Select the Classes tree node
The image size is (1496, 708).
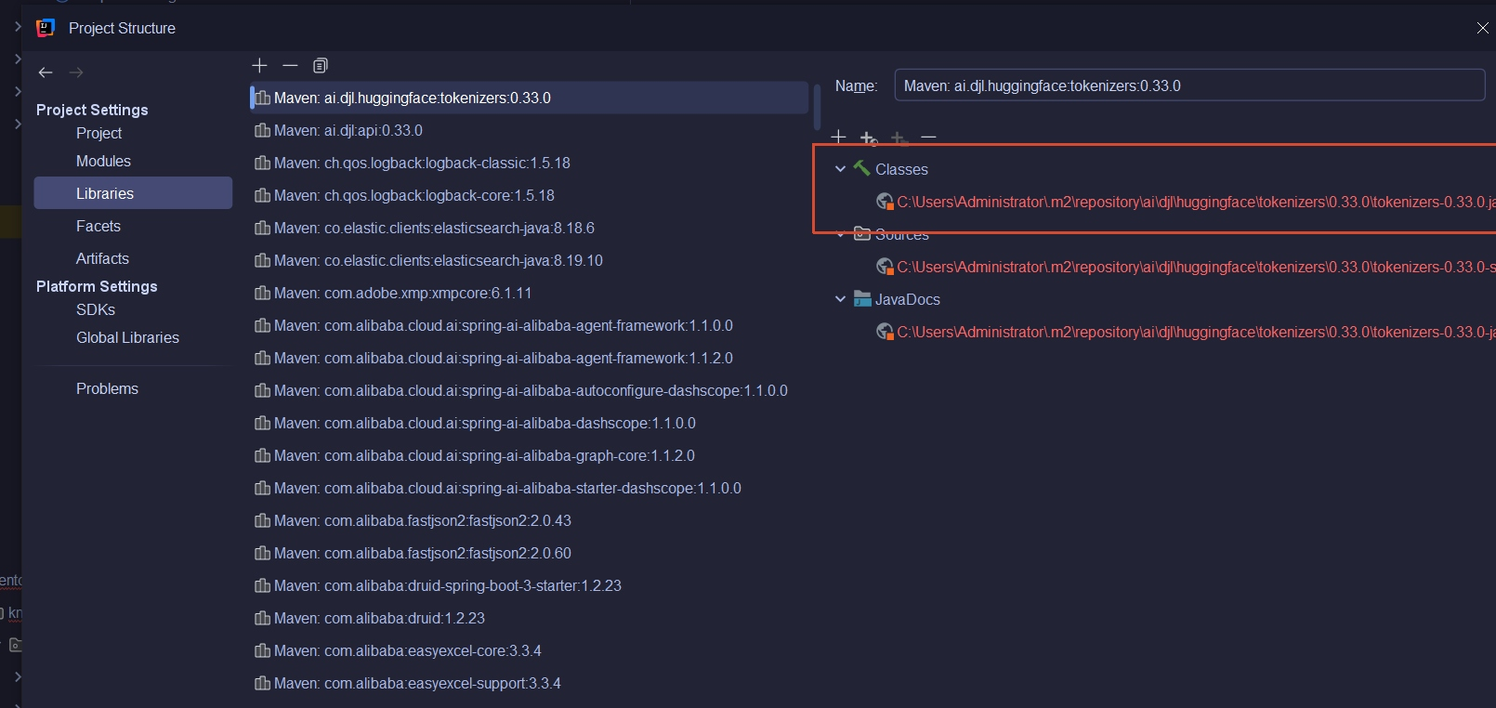901,169
